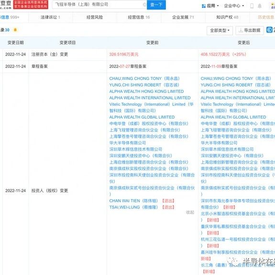Screen dimensions: 275x275
Task: Open 南京俱成秋实贰号创业投资 in 变更前 column
Action: click(x=152, y=191)
